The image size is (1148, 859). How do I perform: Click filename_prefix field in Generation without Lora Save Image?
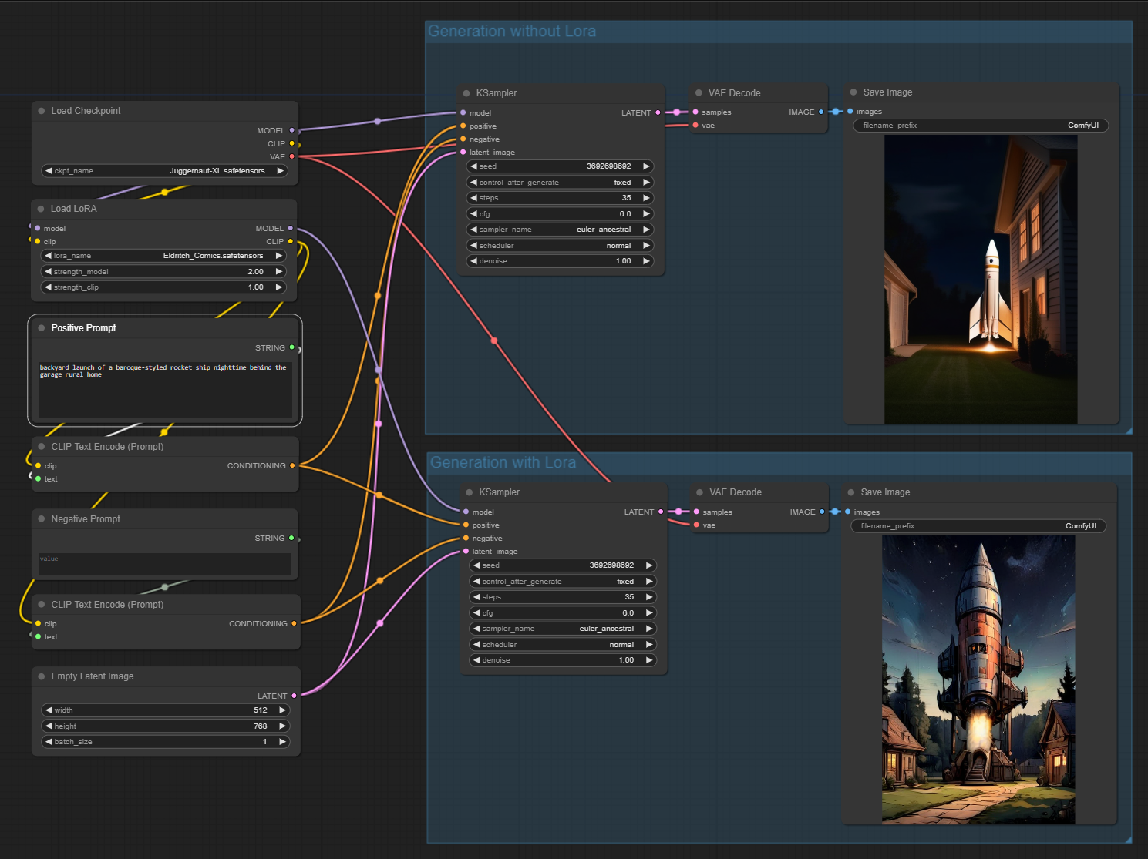click(x=981, y=126)
